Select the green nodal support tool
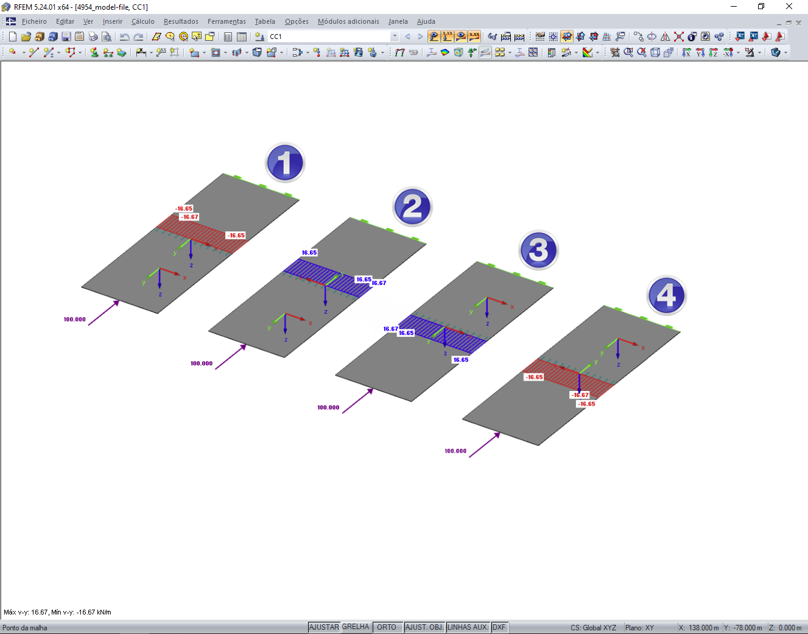This screenshot has width=808, height=634. [94, 52]
